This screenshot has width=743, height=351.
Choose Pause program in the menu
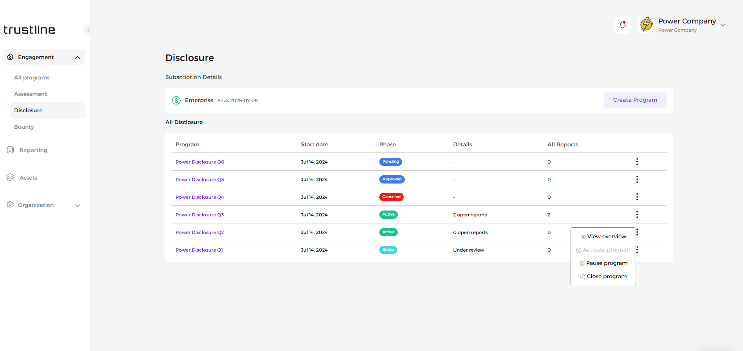point(606,263)
